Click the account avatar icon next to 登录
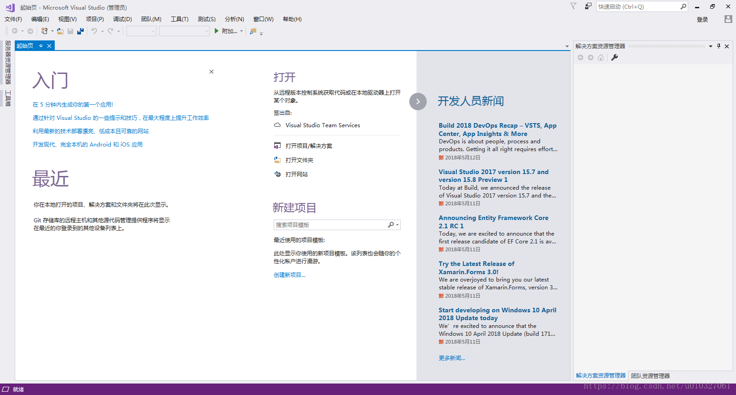The image size is (736, 395). pos(728,19)
